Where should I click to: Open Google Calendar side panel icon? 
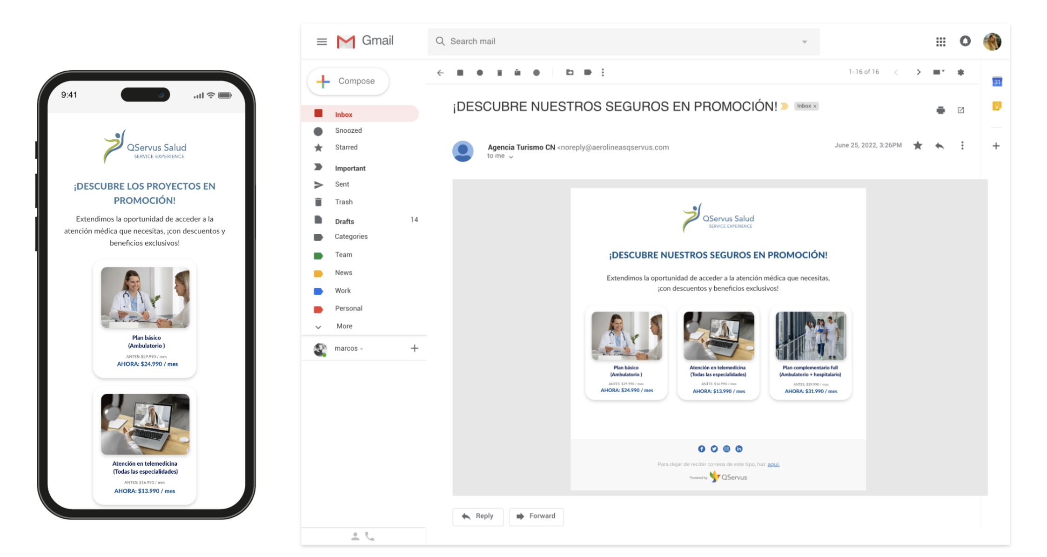pyautogui.click(x=997, y=82)
